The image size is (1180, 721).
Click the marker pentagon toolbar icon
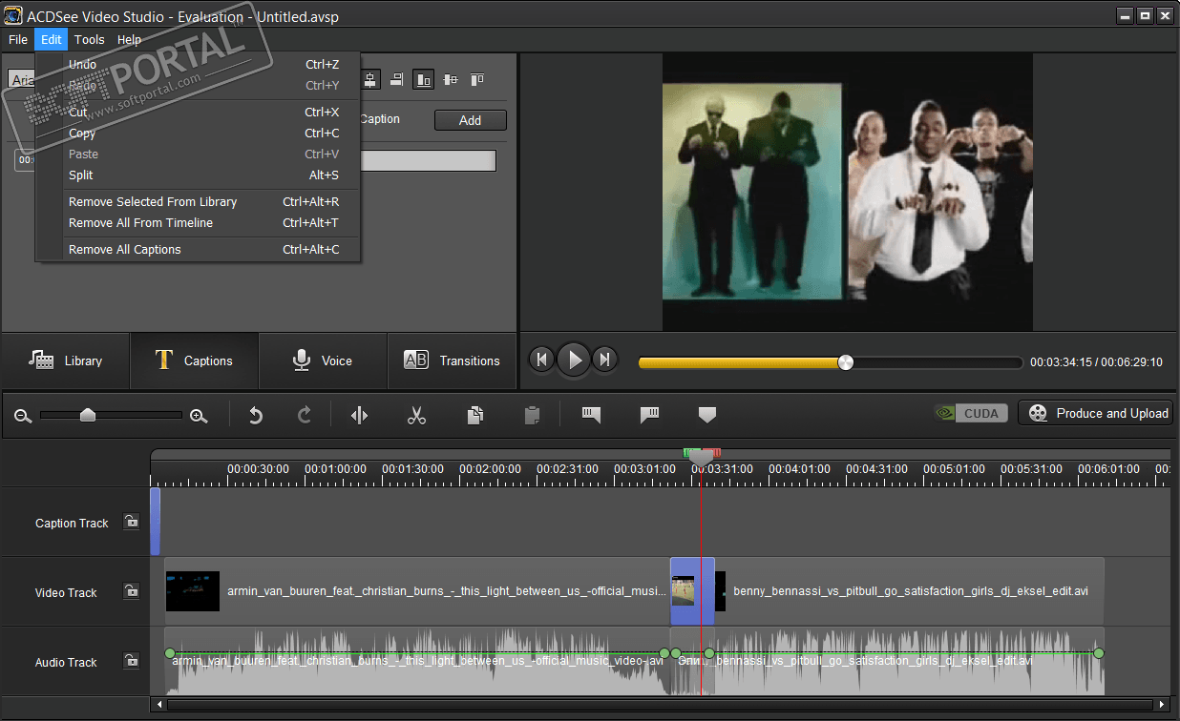point(707,415)
